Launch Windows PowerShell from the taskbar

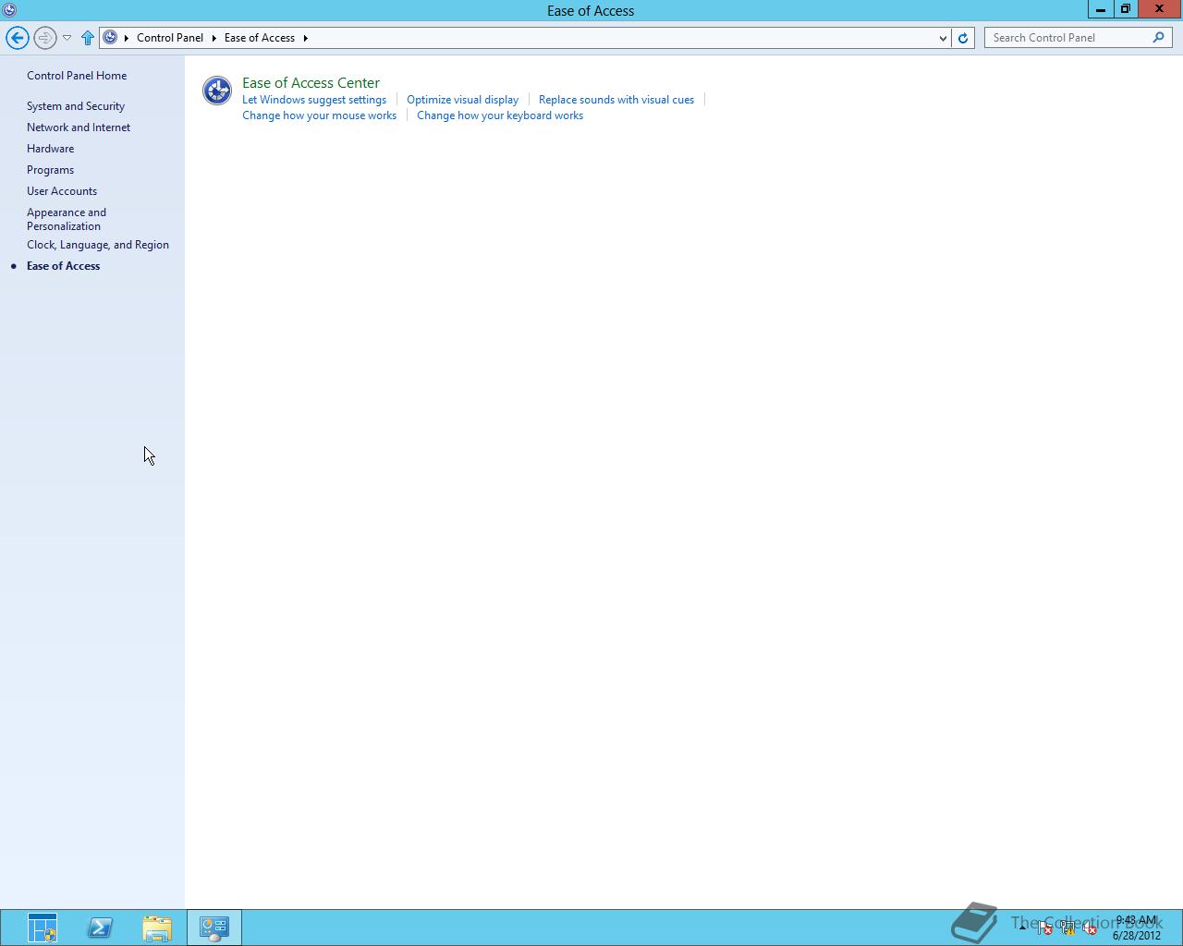pos(100,928)
